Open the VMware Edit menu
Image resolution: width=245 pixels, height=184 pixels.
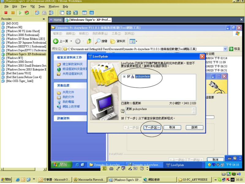click(x=14, y=6)
